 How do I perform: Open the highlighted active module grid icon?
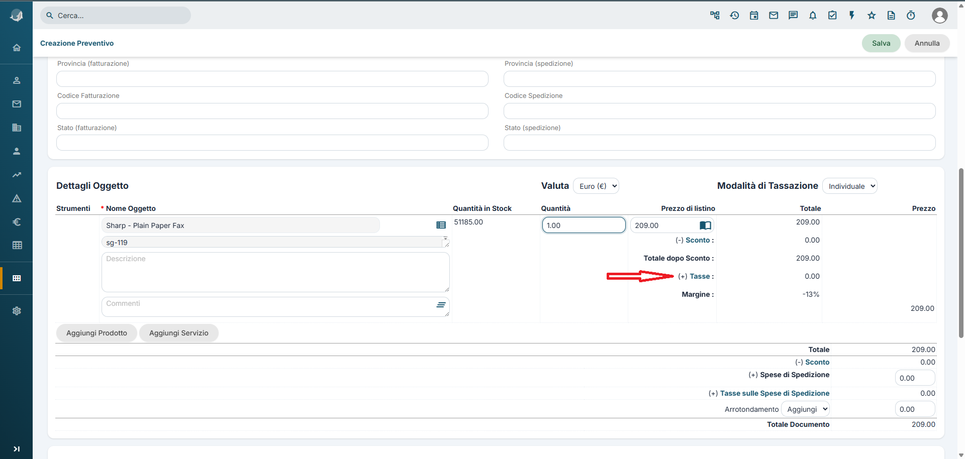tap(17, 278)
